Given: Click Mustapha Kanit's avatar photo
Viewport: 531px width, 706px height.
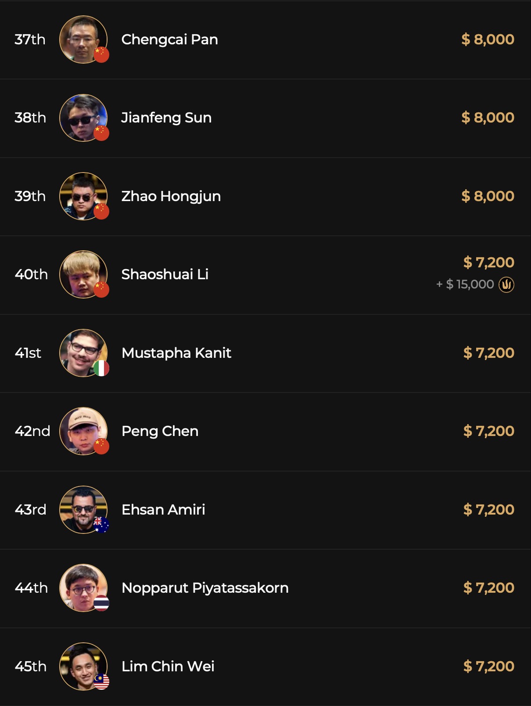Looking at the screenshot, I should coord(82,352).
